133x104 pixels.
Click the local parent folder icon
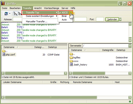tap(4, 51)
